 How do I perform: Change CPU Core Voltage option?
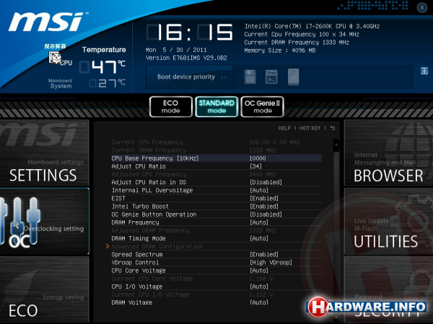(x=259, y=271)
